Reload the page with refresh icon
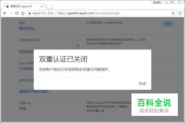The width and height of the screenshot is (185, 123). [x=17, y=13]
